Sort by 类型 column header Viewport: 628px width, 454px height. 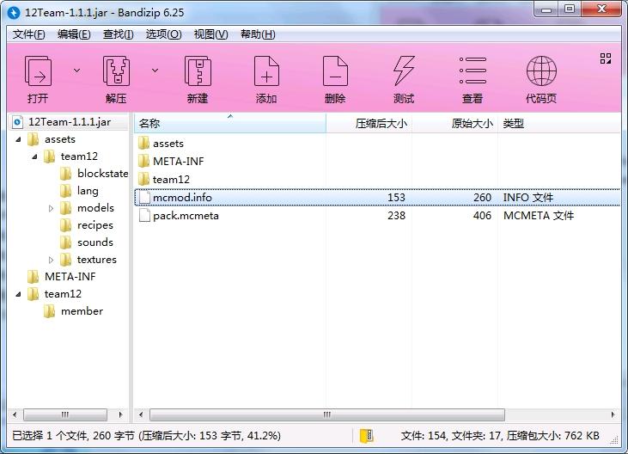pyautogui.click(x=558, y=123)
